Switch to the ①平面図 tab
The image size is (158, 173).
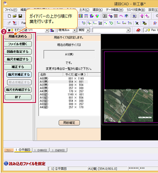(23, 150)
